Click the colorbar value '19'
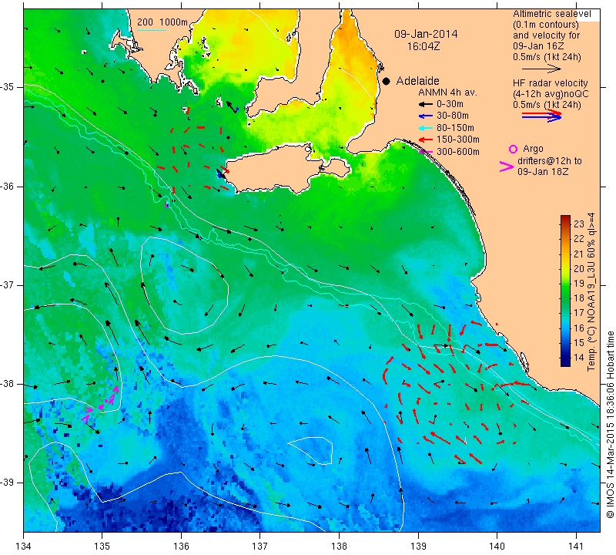Image resolution: width=616 pixels, height=555 pixels. [579, 284]
